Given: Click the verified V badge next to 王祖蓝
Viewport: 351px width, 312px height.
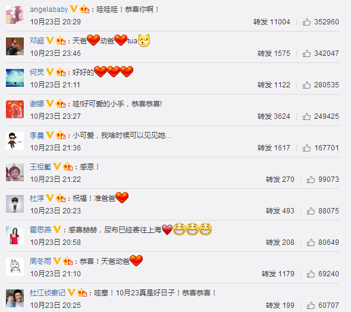Looking at the screenshot, I should click(57, 166).
